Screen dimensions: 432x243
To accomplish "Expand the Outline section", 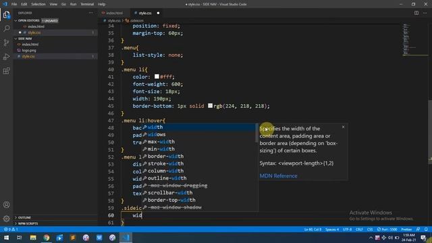I will [x=24, y=217].
